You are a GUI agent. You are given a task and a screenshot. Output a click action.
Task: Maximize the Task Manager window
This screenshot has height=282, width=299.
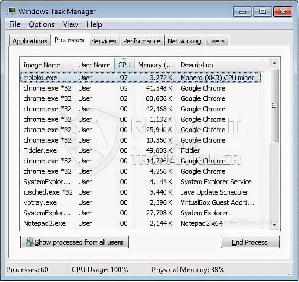263,11
